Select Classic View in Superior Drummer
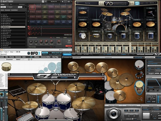This screenshot has height=121, width=161. (77, 58)
